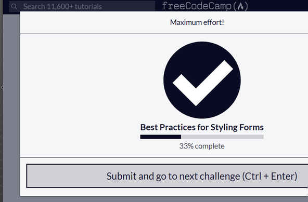Submit and go to next challenge
The image size is (308, 202).
167,176
